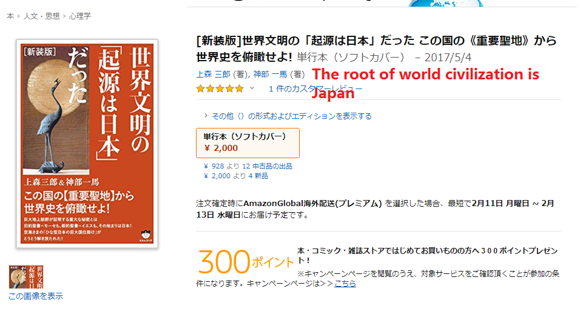Expand the その他の形式およびエディション chevron arrow

tap(206, 116)
